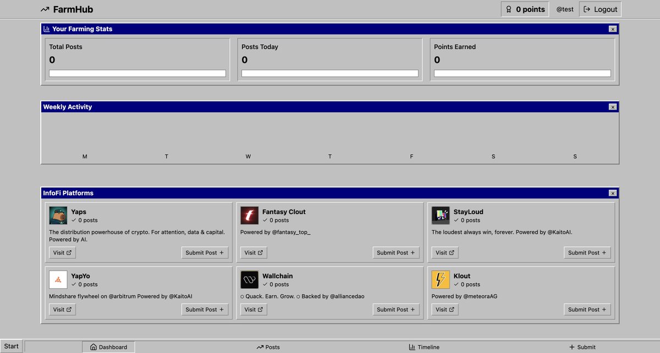Viewport: 660px width, 353px height.
Task: Click the checkmark icon under Wallchain
Action: tap(265, 284)
